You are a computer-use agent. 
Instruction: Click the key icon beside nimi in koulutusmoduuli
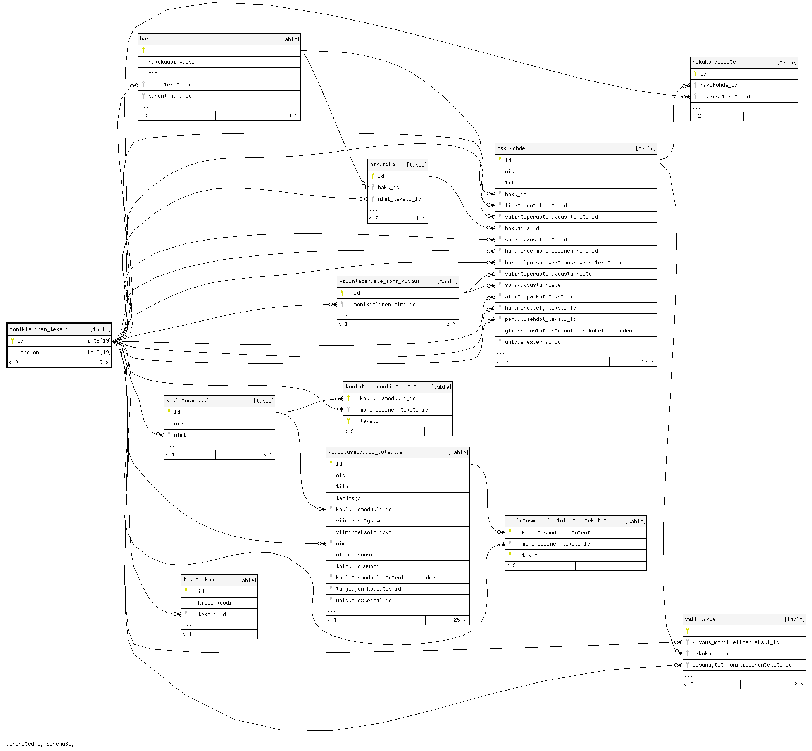(169, 435)
